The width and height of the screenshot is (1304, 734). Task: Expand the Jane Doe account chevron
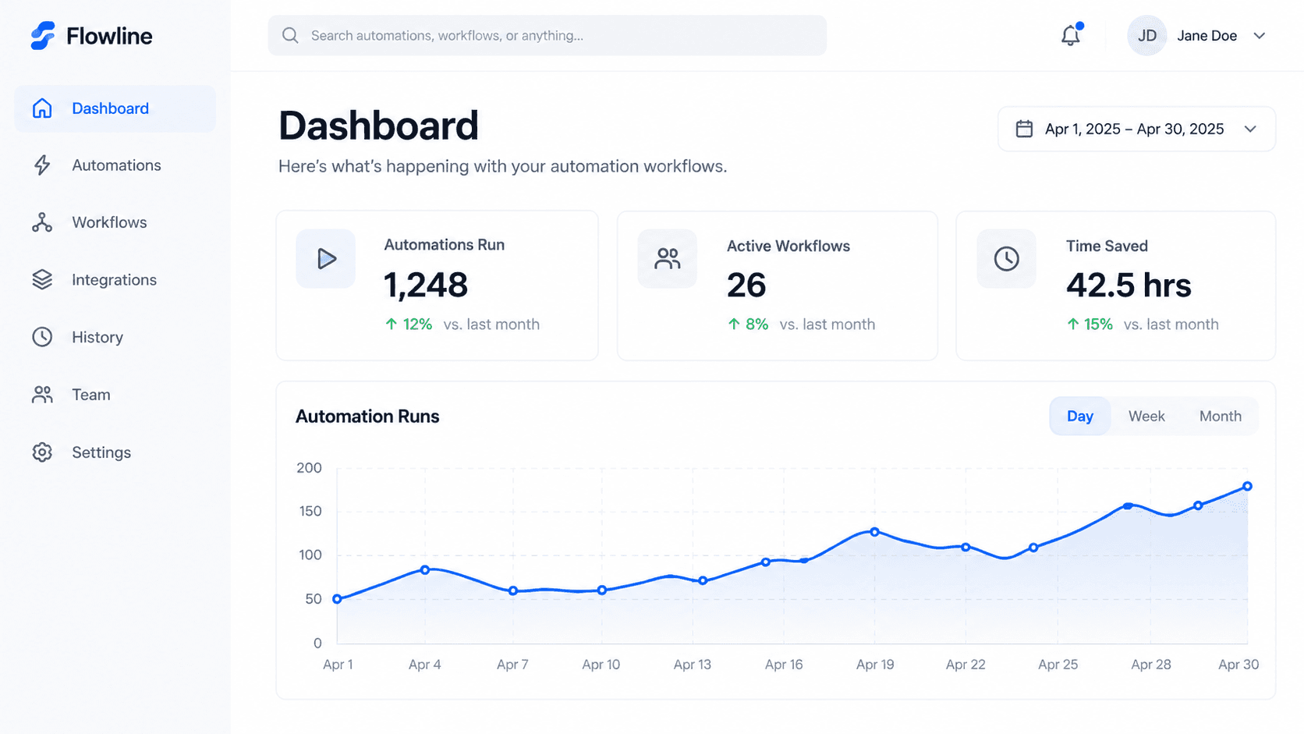[1260, 36]
